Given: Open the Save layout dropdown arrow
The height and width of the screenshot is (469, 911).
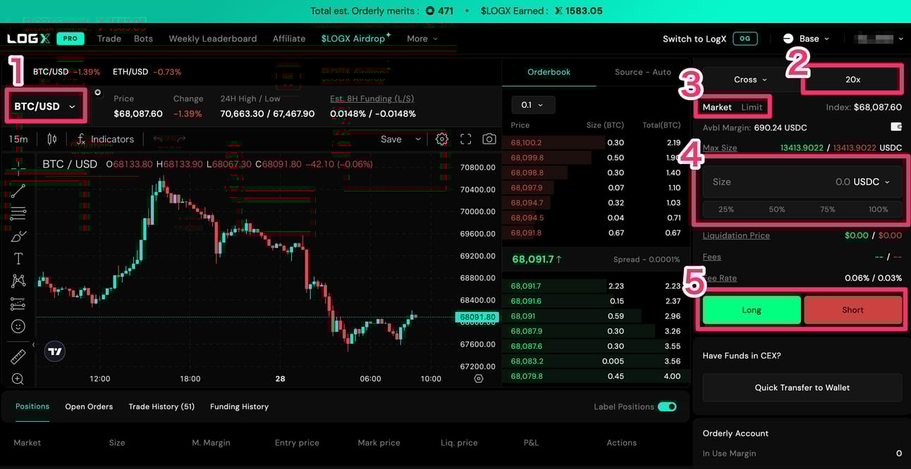Looking at the screenshot, I should [x=418, y=139].
